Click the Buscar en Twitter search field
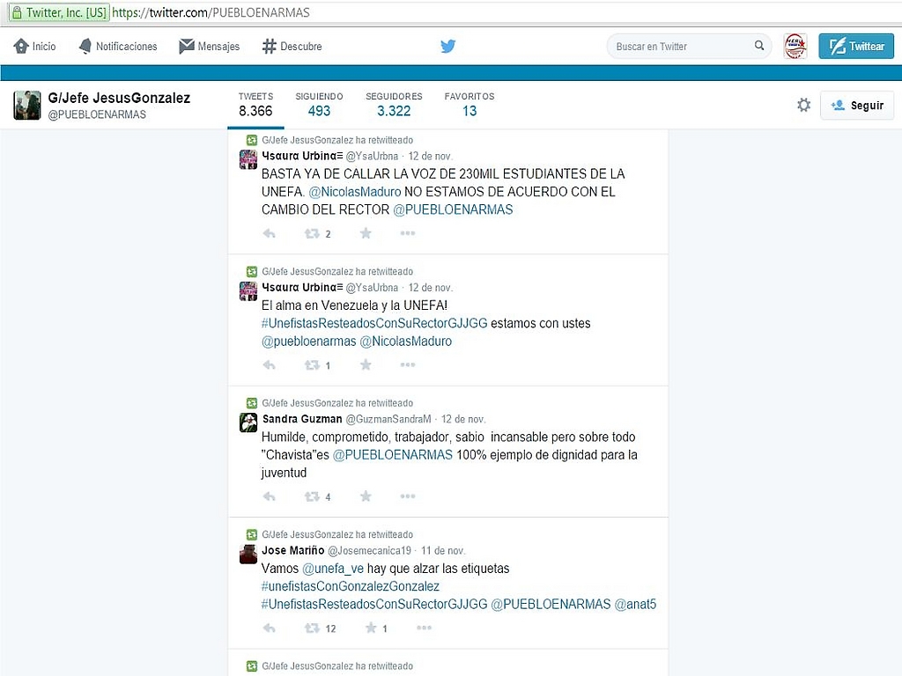Screen dimensions: 902x676 click(678, 47)
